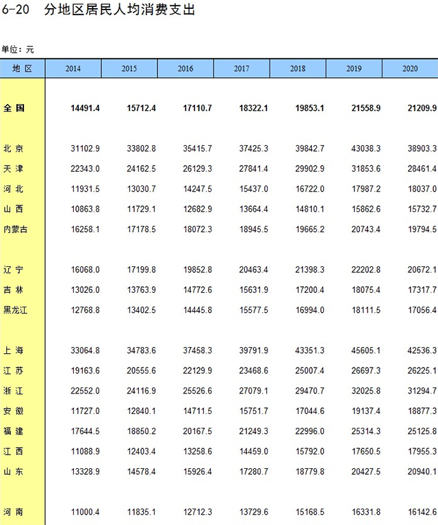Select the 江苏 row label

(x=14, y=370)
